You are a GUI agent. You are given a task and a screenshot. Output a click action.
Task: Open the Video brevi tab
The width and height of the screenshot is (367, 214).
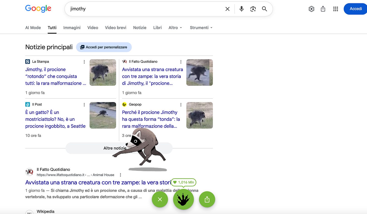pyautogui.click(x=116, y=27)
